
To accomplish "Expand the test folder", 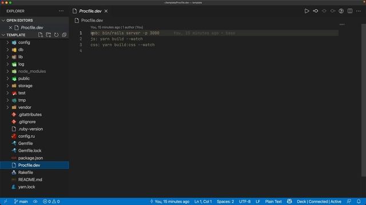I will coord(34,93).
